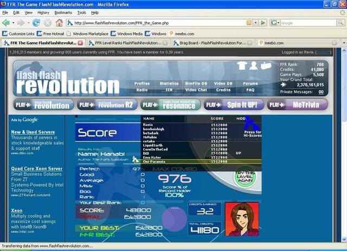Click the browser Back arrow button
The width and height of the screenshot is (347, 251).
tap(7, 23)
